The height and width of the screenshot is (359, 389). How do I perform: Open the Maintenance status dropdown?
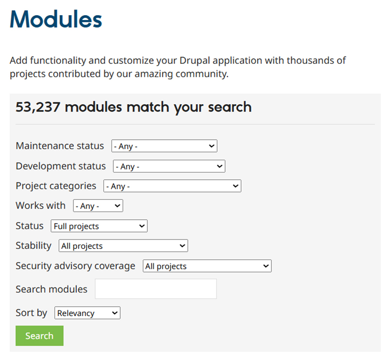click(x=164, y=146)
